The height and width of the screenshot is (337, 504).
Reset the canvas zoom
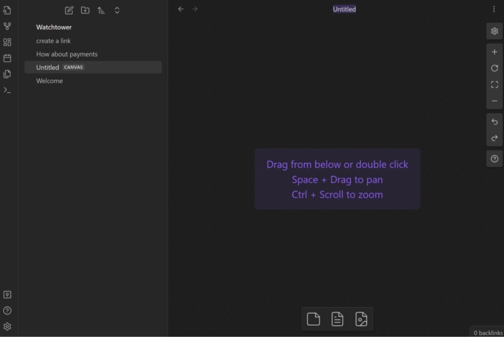coord(495,68)
